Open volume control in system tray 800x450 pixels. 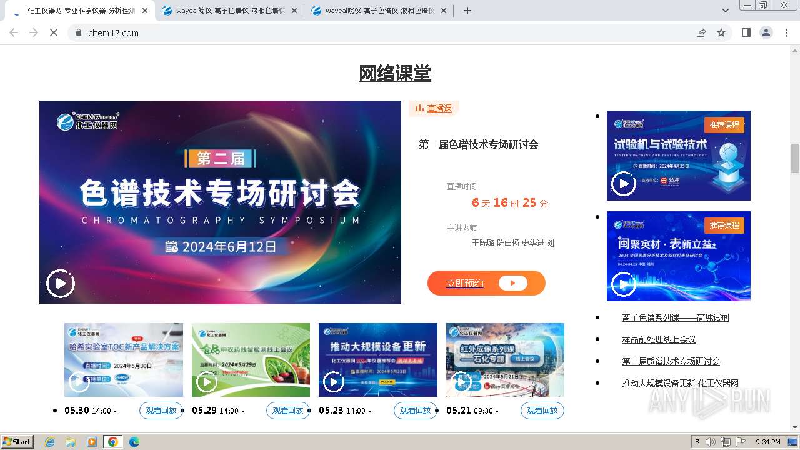tap(711, 442)
